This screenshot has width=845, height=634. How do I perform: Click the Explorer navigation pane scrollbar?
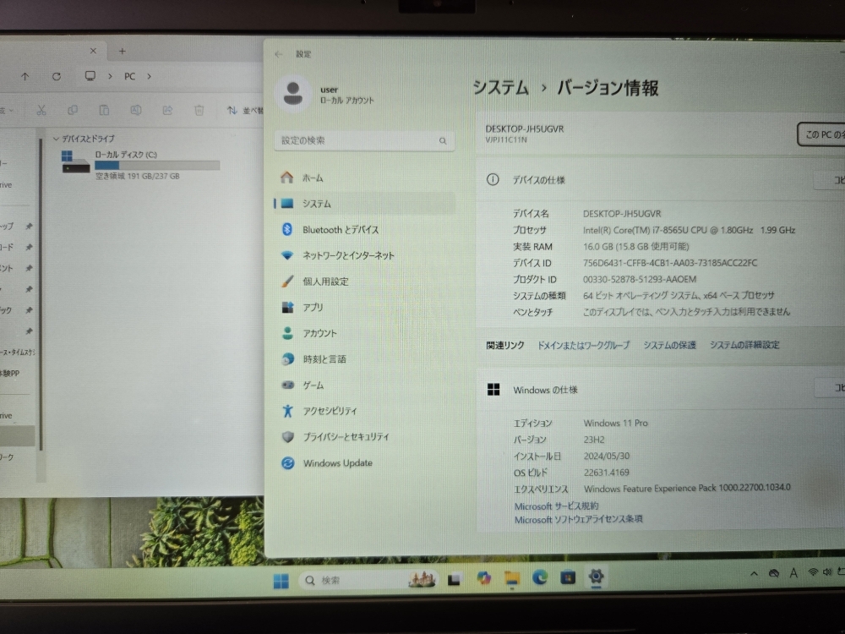[x=41, y=294]
